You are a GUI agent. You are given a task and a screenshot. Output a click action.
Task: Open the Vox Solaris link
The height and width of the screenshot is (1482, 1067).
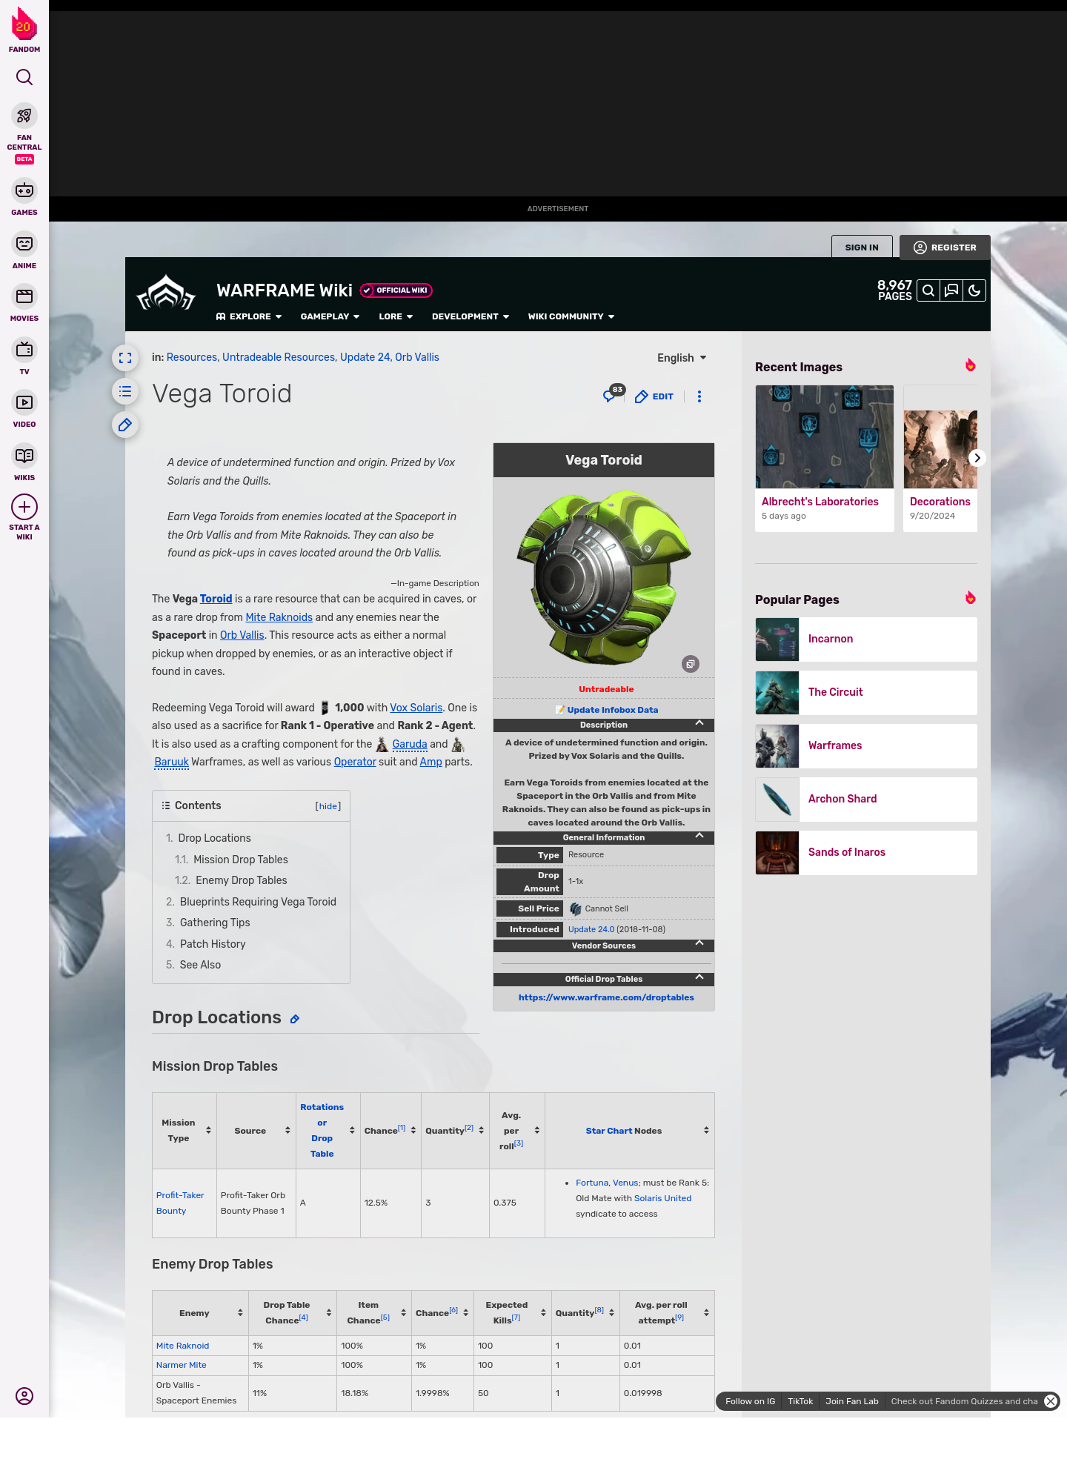(416, 708)
